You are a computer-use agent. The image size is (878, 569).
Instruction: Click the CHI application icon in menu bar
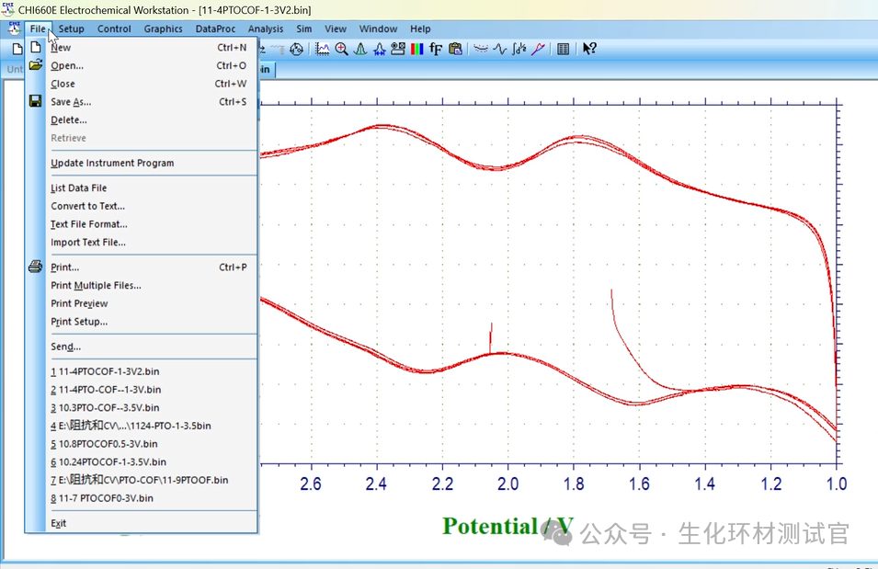14,28
